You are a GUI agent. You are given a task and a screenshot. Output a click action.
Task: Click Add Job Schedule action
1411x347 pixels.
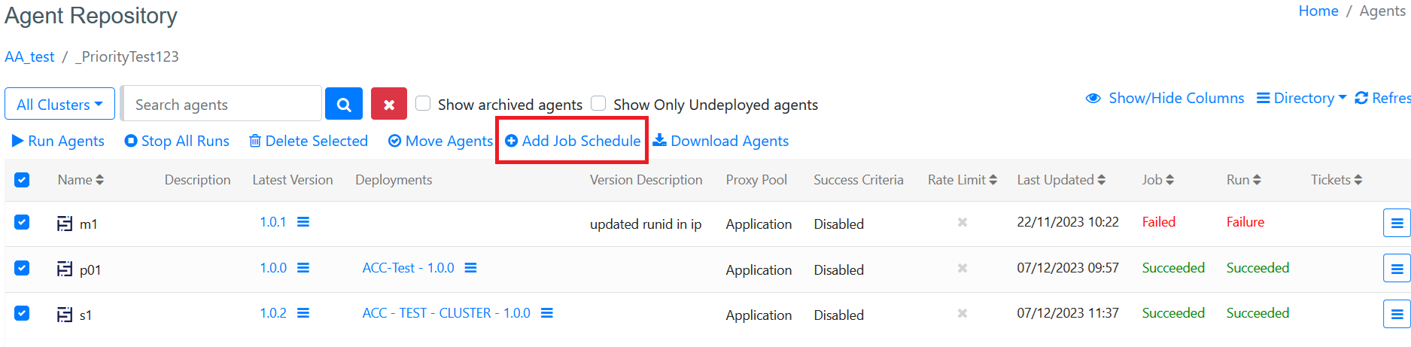573,141
